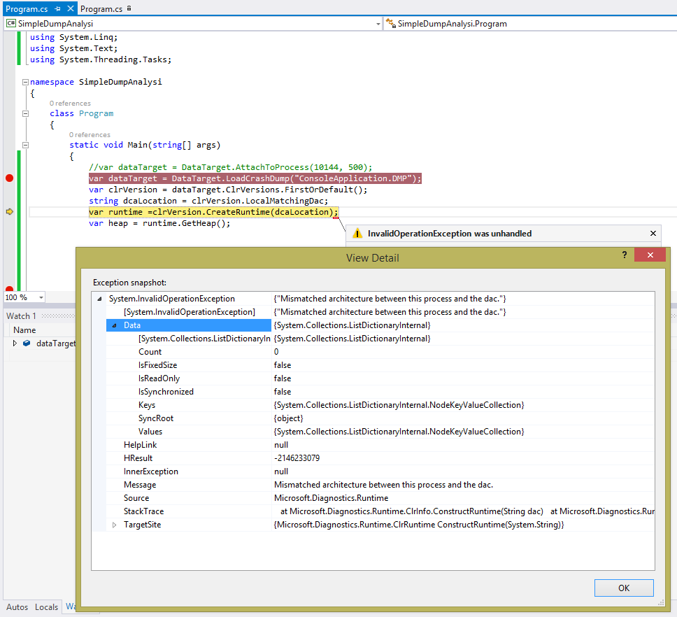
Task: Open the 100 % zoom dropdown
Action: [41, 297]
